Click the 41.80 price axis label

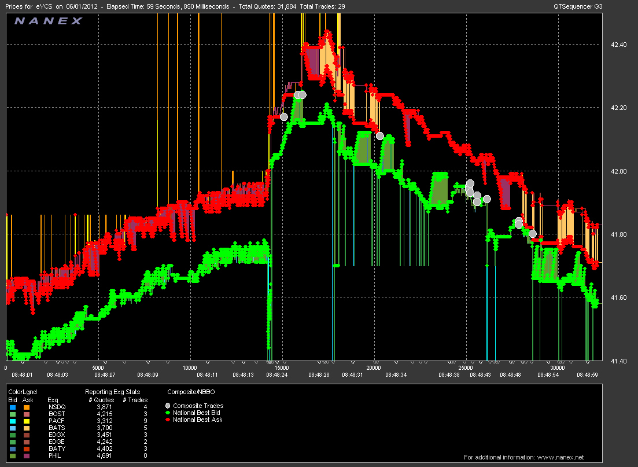point(619,234)
